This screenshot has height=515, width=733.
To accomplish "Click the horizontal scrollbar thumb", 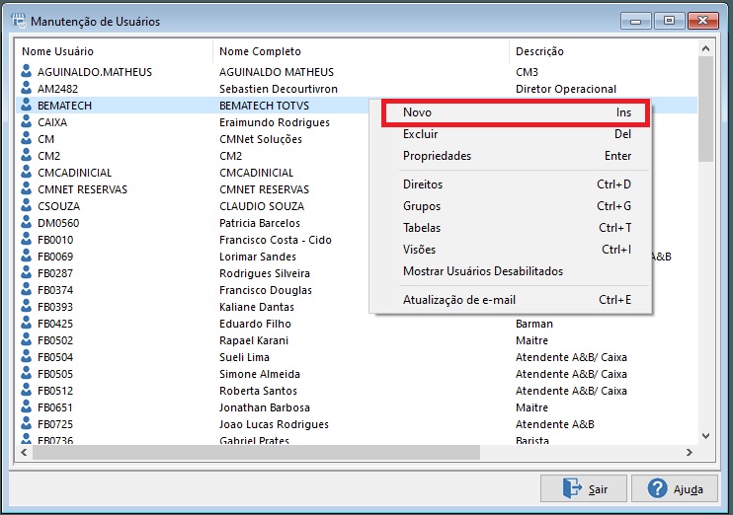I will click(256, 453).
